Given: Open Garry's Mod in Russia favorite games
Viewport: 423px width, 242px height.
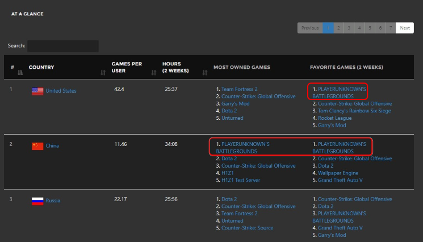Looking at the screenshot, I should click(332, 235).
